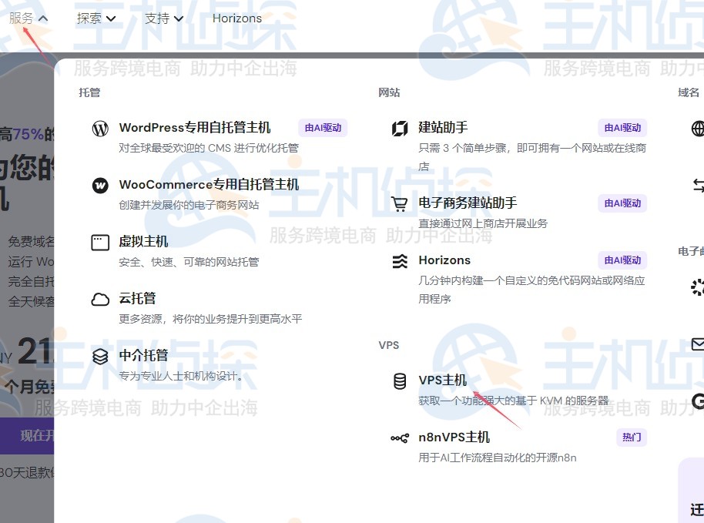Viewport: 704px width, 523px height.
Task: Click the n8nVPS主机 workflow icon
Action: click(x=400, y=438)
